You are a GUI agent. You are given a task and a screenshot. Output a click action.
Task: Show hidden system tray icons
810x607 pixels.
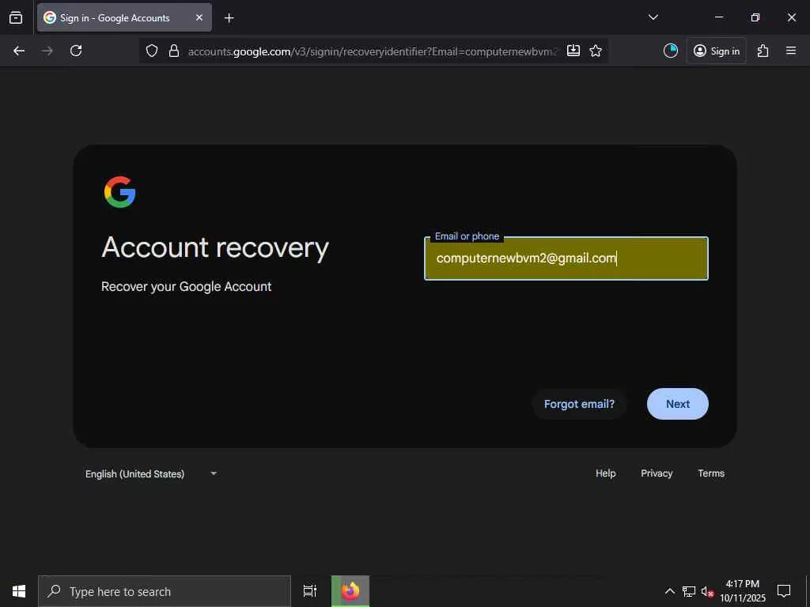click(669, 591)
